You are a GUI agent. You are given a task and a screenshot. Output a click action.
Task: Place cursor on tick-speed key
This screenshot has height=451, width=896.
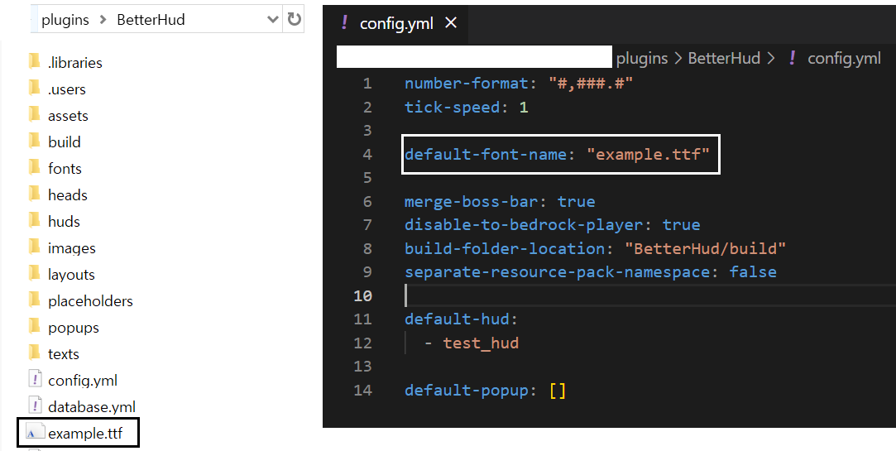(x=452, y=107)
